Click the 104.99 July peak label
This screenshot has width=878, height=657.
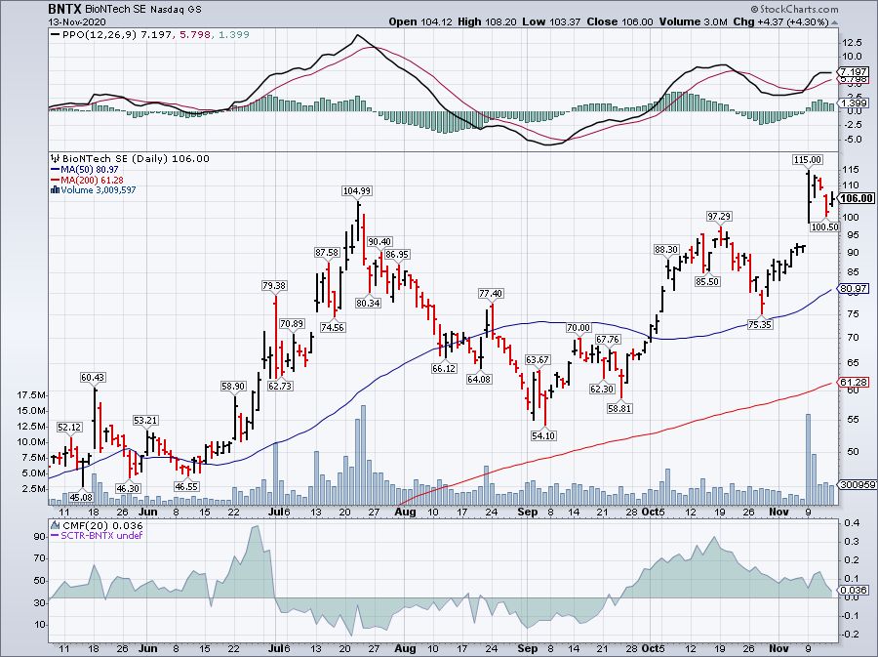(357, 191)
